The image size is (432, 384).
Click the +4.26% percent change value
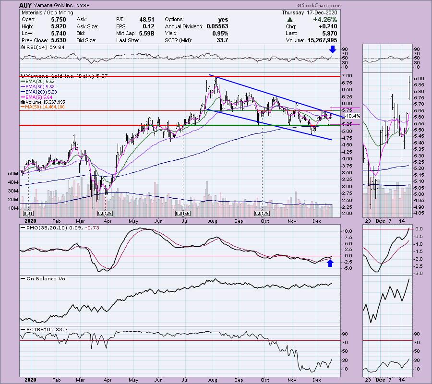325,20
